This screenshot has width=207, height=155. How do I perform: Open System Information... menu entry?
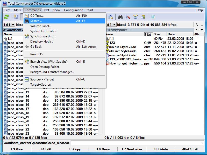pyautogui.click(x=65, y=31)
